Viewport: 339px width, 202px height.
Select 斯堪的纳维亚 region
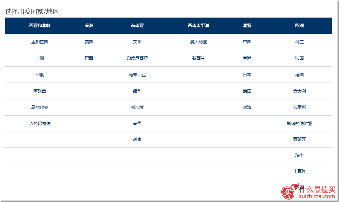click(300, 123)
